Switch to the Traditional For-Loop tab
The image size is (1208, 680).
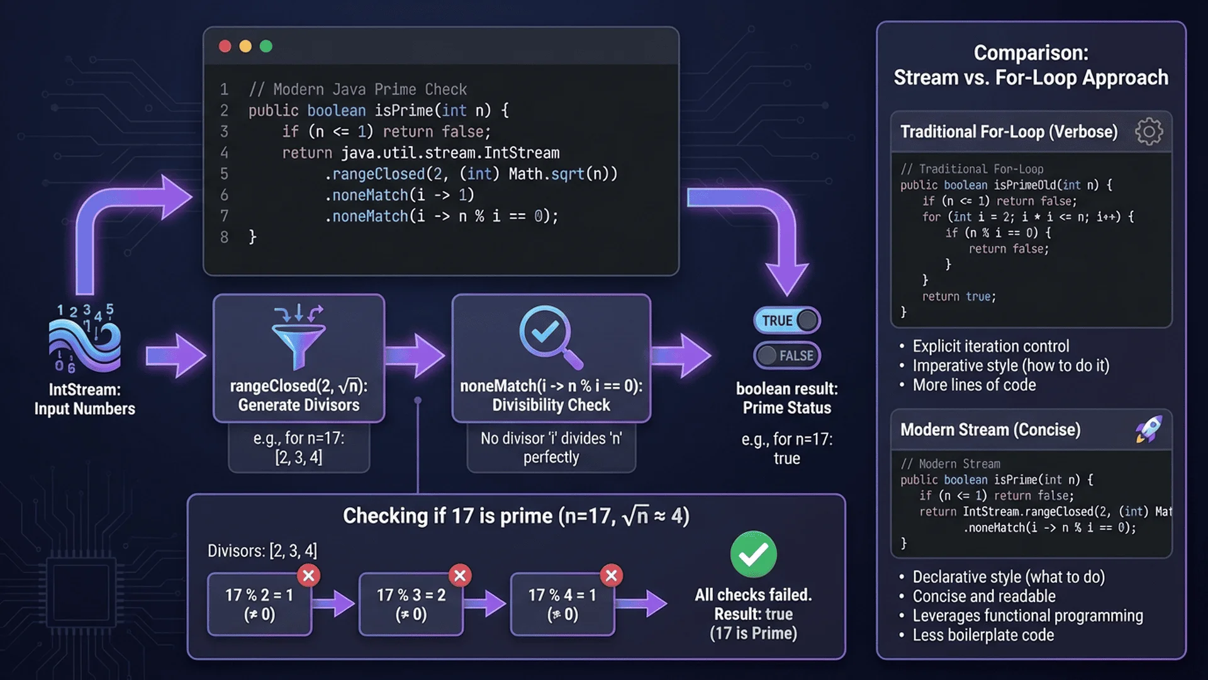pos(1009,131)
